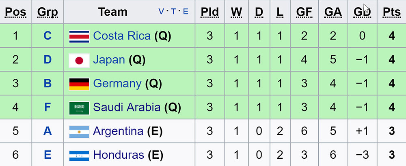
Task: Click the Pld column header abbreviation
Action: pos(209,12)
